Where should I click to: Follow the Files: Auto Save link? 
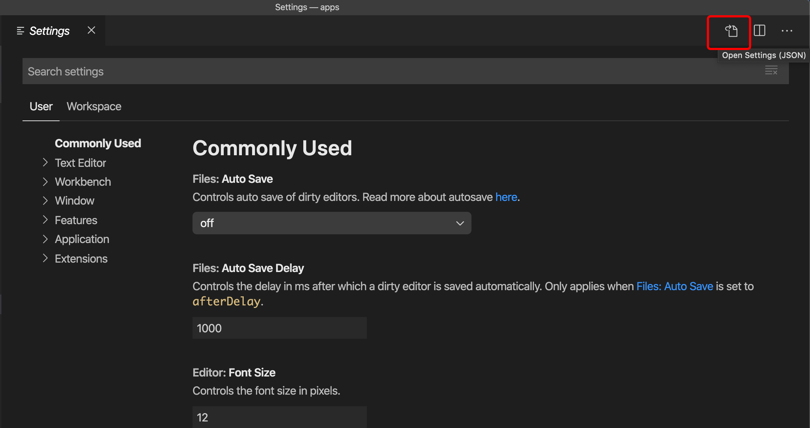tap(675, 286)
